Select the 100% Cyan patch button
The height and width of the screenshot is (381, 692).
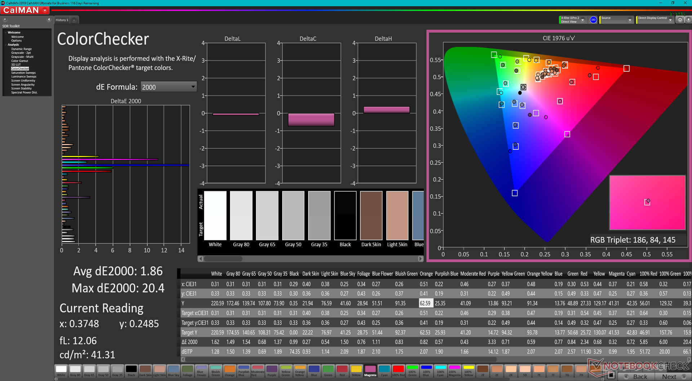pos(440,371)
